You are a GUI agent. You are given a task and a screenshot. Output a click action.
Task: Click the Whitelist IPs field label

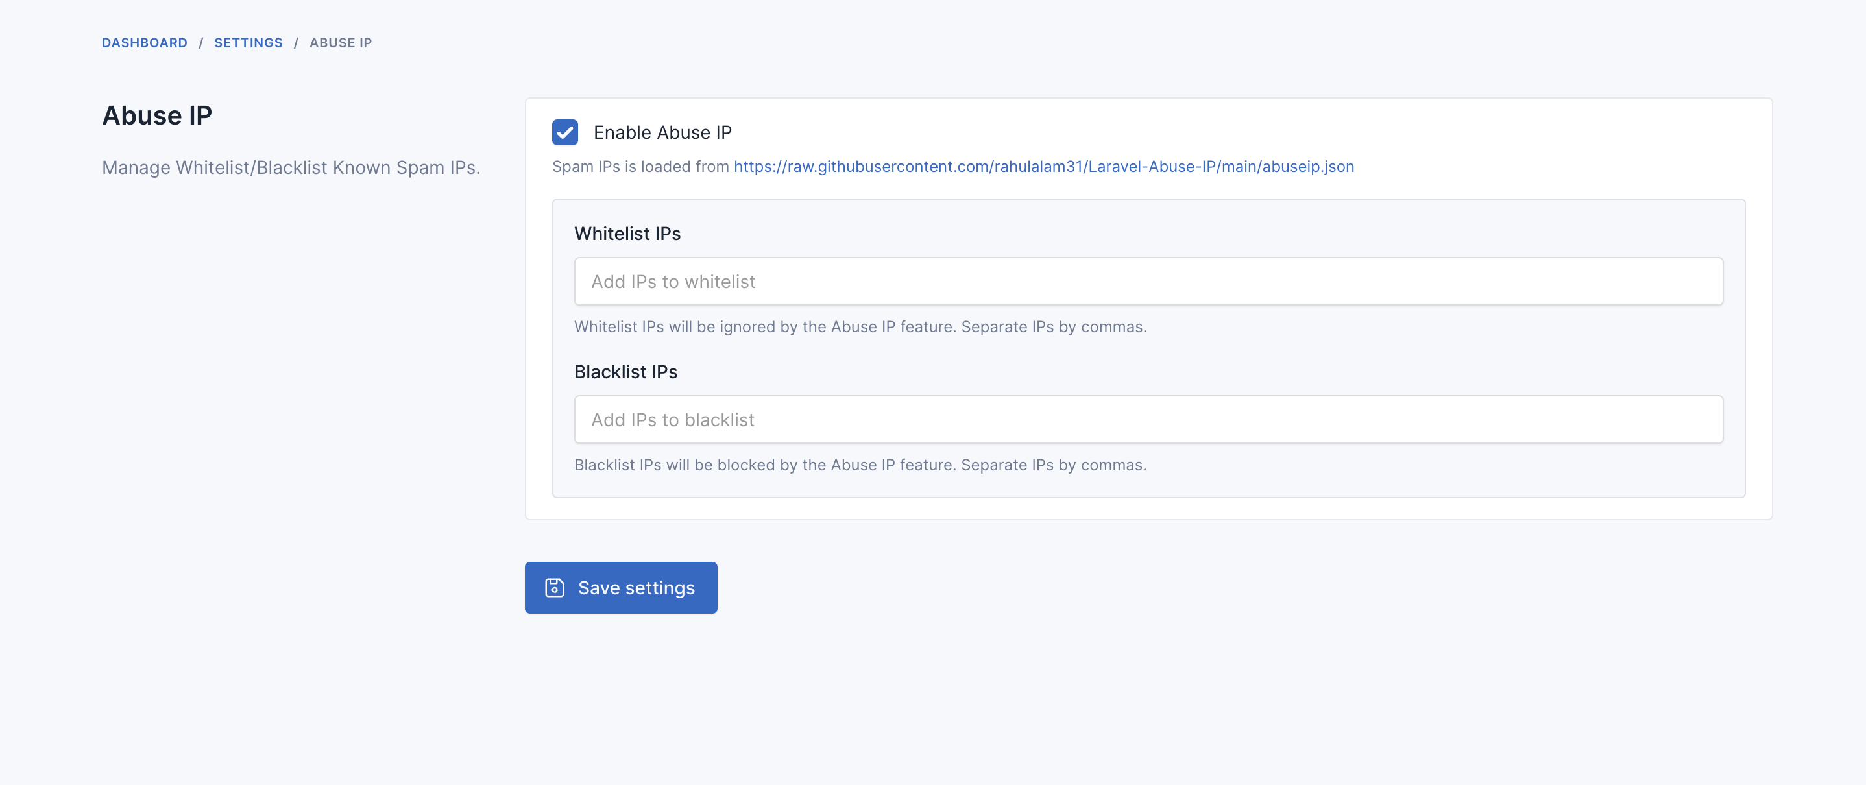[x=627, y=234]
